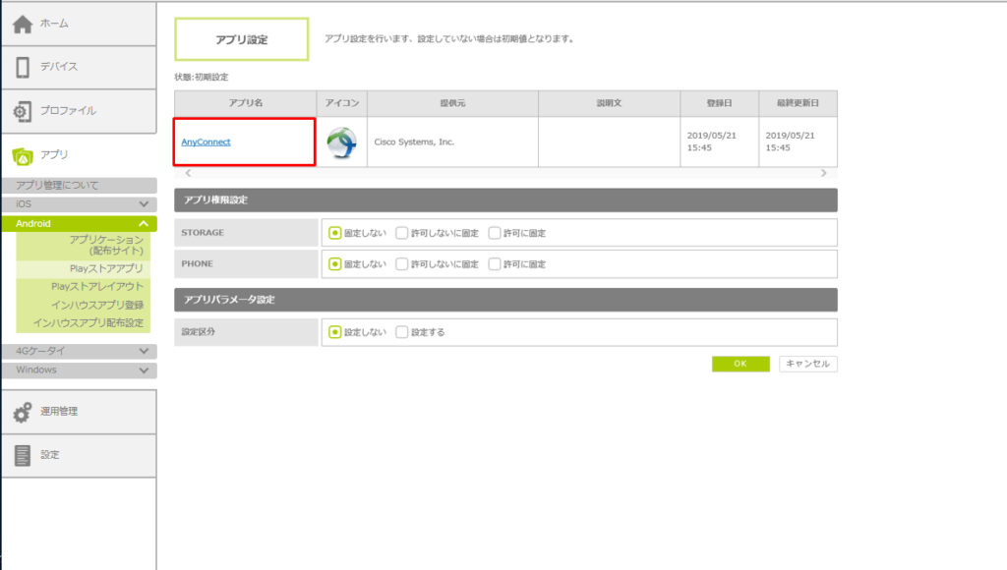Screen dimensions: 1007x570
Task: Click the Settings document icon
Action: [23, 455]
